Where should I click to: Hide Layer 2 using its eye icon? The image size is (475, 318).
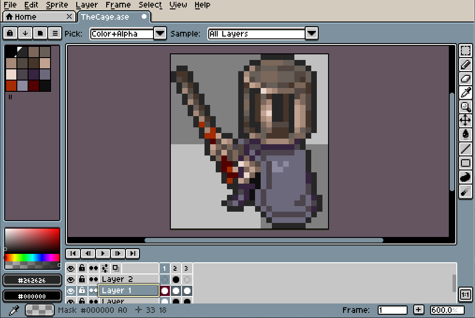point(71,280)
